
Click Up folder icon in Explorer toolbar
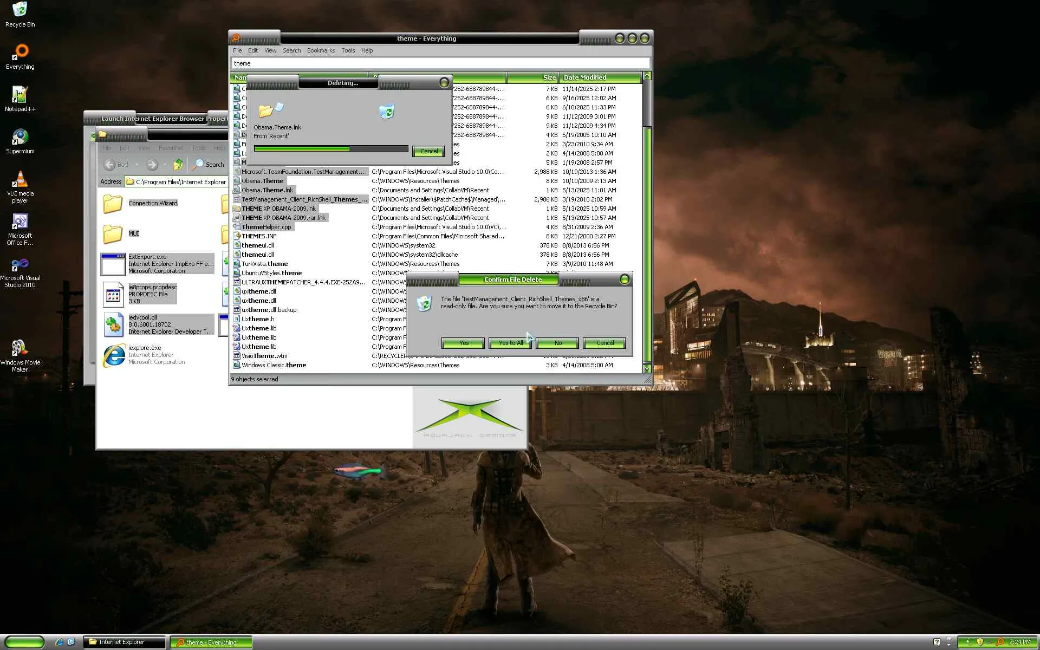pyautogui.click(x=178, y=165)
